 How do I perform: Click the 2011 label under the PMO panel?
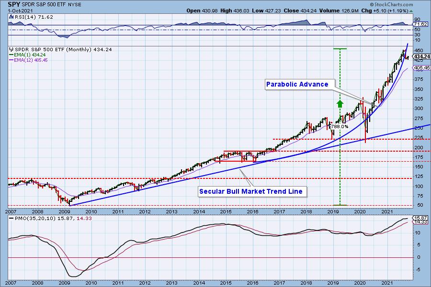click(x=118, y=283)
